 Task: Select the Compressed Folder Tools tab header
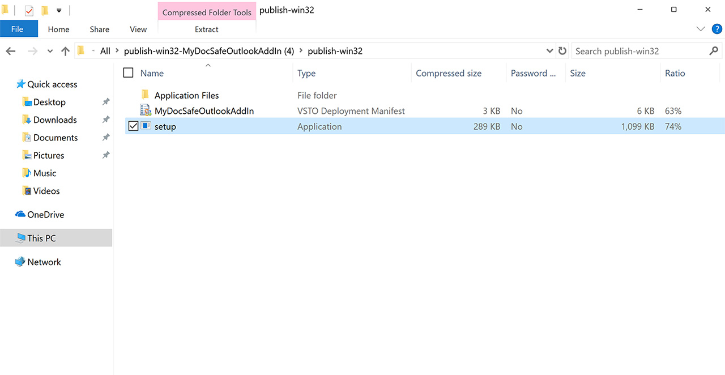point(207,12)
